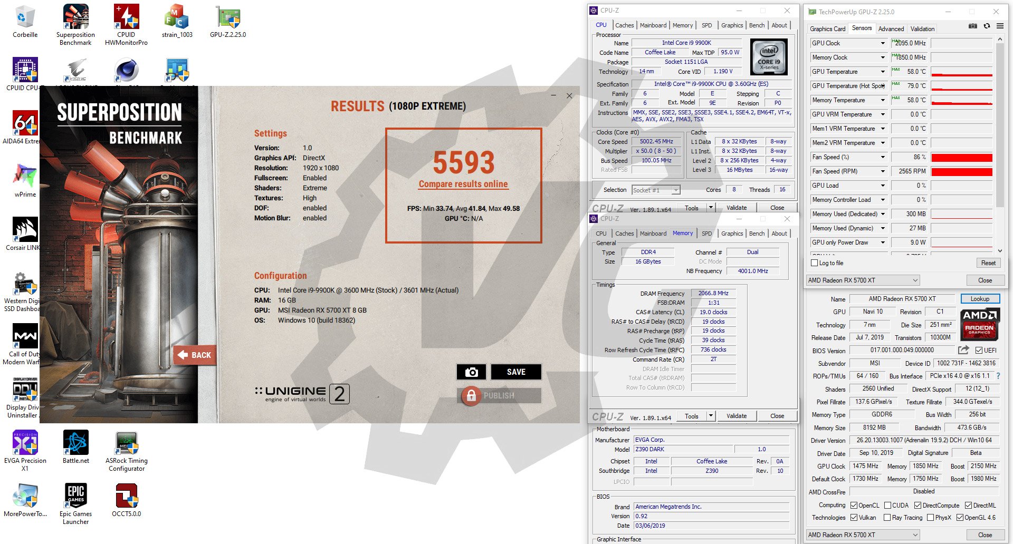
Task: Expand the GPU Temperature sensor dropdown
Action: click(883, 72)
